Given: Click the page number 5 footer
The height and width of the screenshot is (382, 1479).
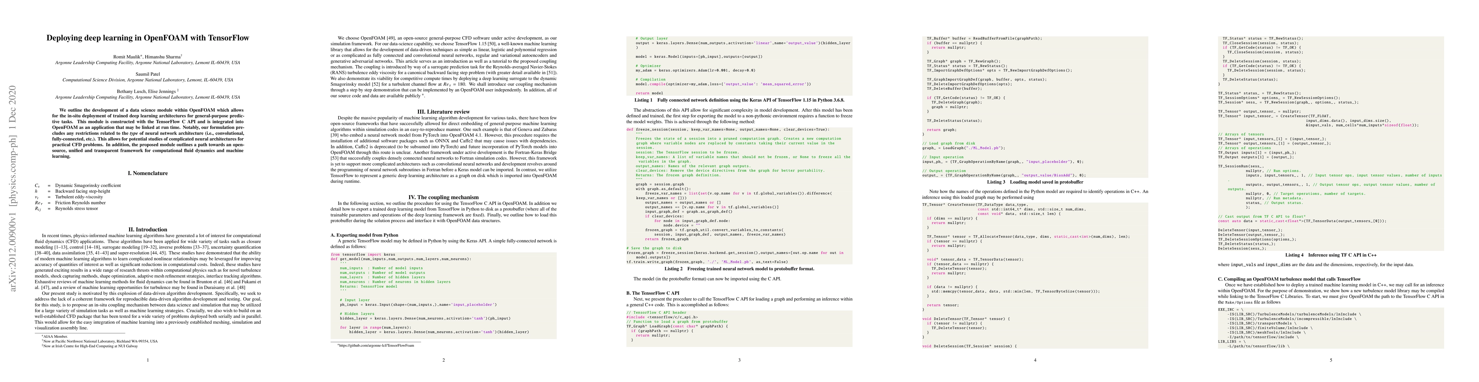Looking at the screenshot, I should (x=1330, y=360).
